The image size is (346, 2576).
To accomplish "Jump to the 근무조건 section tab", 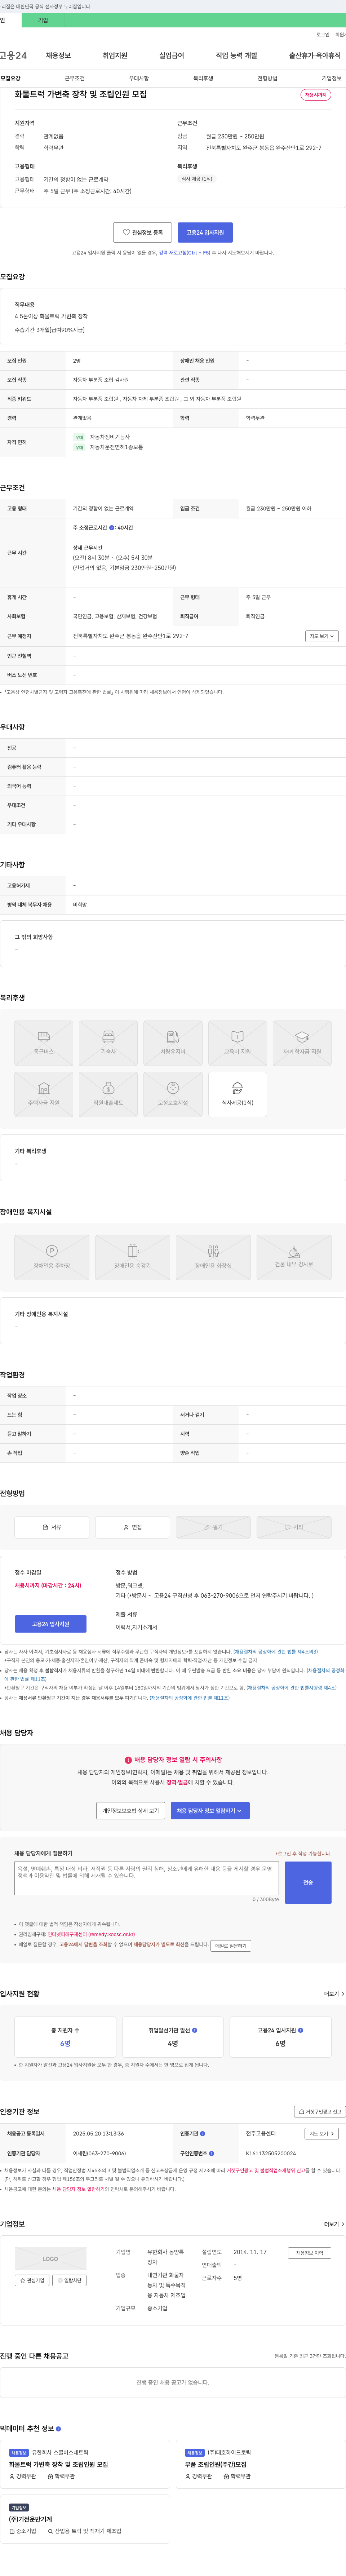I will pos(75,78).
